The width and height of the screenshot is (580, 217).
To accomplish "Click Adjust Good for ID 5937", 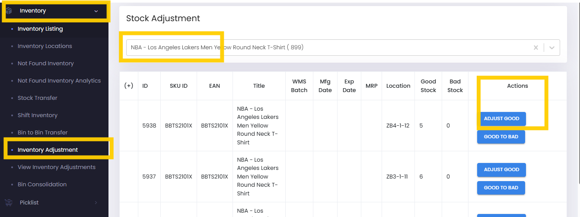I will [x=501, y=170].
